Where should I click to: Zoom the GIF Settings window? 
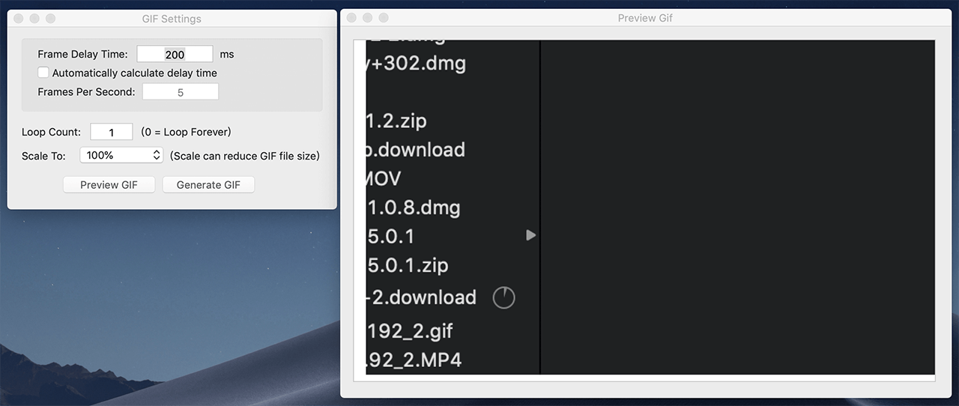(x=51, y=18)
